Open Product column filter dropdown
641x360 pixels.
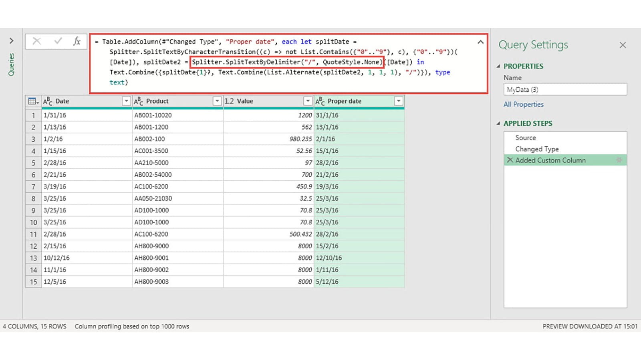[x=217, y=101]
